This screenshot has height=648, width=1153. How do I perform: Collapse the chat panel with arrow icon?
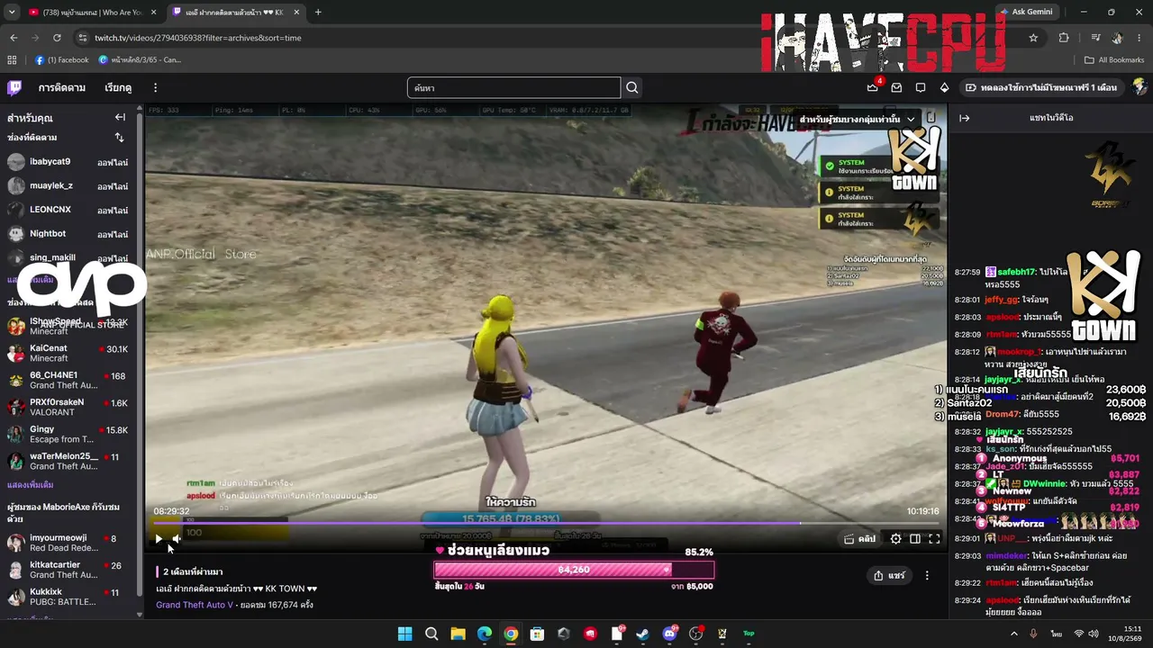coord(964,118)
